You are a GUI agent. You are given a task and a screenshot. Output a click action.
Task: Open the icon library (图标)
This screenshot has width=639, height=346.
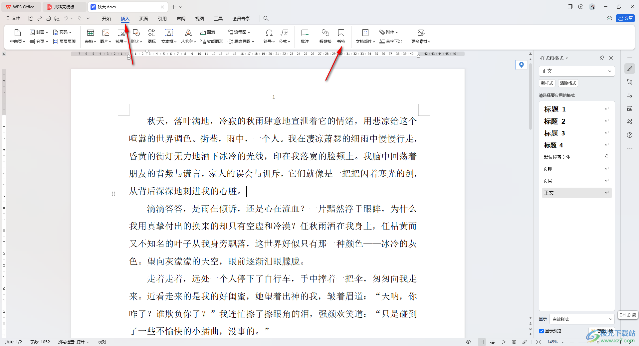(152, 36)
